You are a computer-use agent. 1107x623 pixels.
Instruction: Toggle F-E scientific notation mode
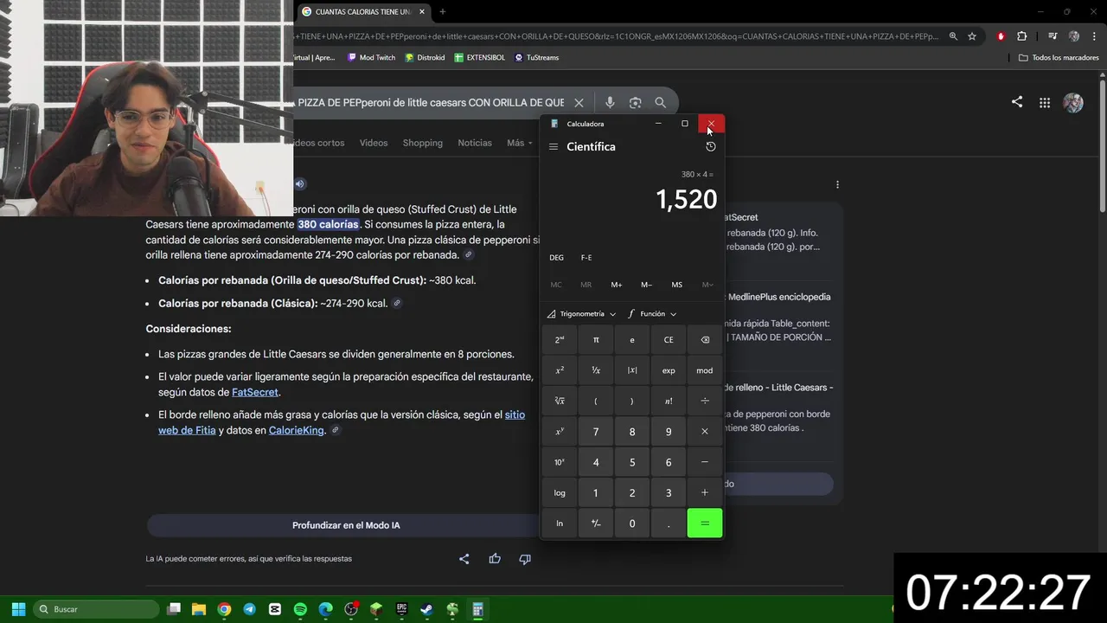tap(586, 258)
